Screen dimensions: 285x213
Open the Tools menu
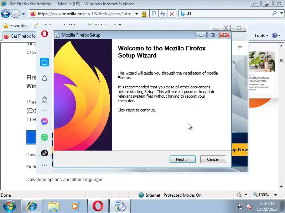261,35
